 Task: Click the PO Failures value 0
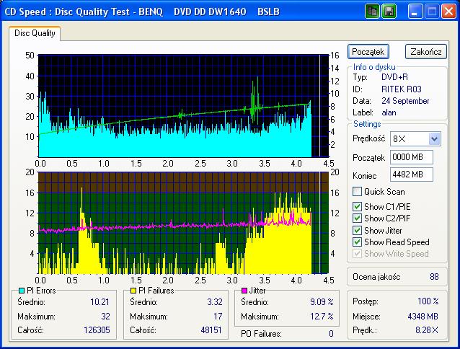tap(331, 334)
